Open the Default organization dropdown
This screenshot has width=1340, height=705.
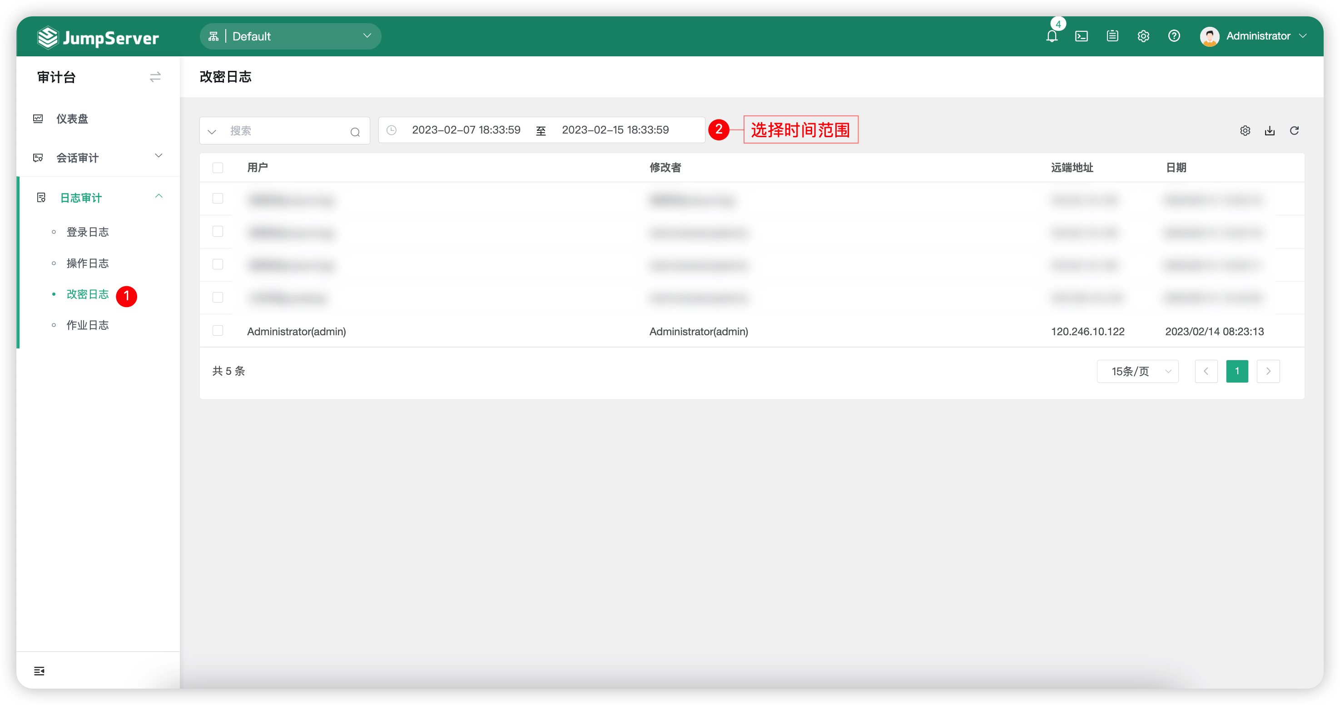coord(290,36)
